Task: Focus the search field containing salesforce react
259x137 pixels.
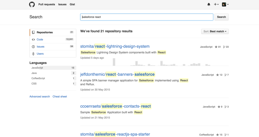Action: coord(147,17)
